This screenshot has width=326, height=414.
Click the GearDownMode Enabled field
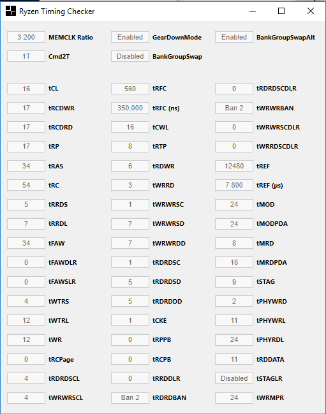click(x=130, y=37)
